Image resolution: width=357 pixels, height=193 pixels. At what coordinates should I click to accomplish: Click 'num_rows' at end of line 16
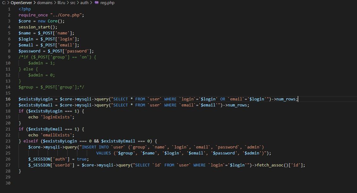(286, 99)
